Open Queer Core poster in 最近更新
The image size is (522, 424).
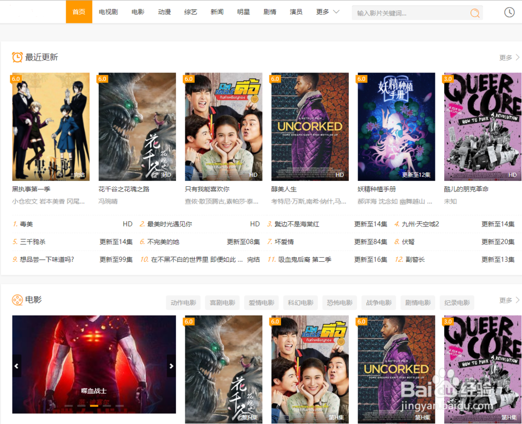[483, 127]
